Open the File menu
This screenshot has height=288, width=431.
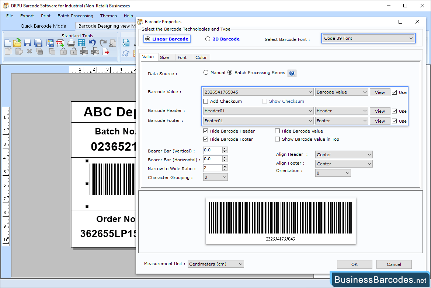(10, 16)
